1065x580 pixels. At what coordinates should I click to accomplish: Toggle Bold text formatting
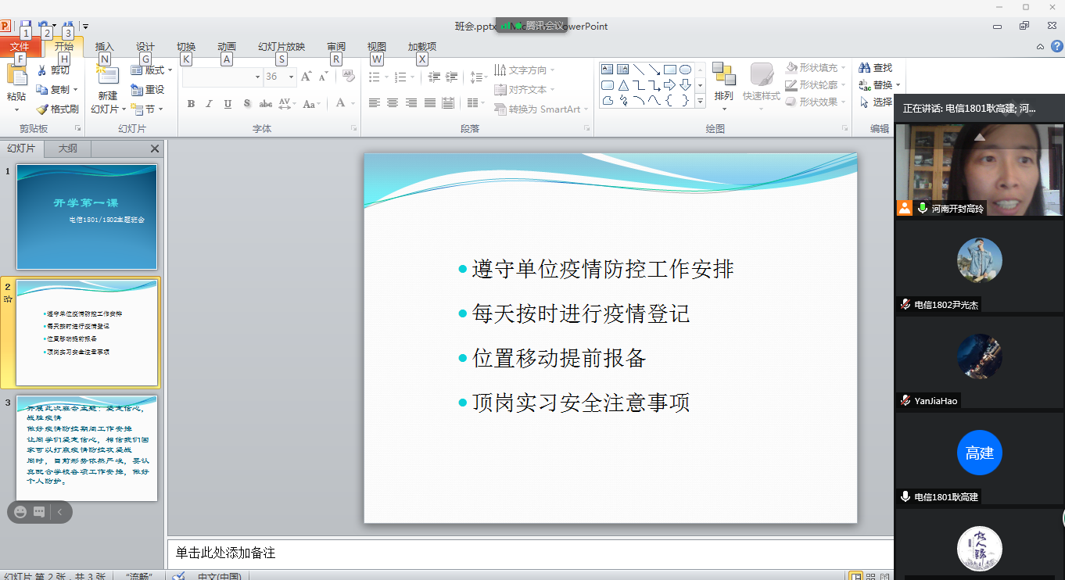[191, 103]
